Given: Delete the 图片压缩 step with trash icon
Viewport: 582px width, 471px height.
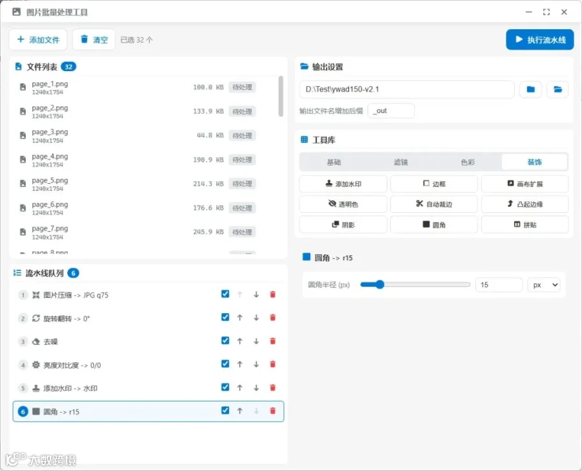Looking at the screenshot, I should pos(272,294).
